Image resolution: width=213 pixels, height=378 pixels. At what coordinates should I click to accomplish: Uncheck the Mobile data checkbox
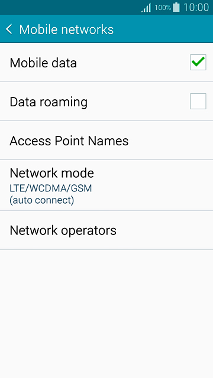pyautogui.click(x=198, y=62)
